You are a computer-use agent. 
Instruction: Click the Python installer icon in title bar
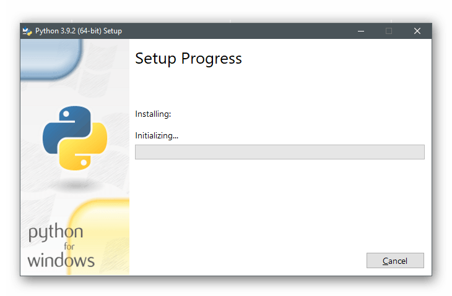[x=27, y=30]
